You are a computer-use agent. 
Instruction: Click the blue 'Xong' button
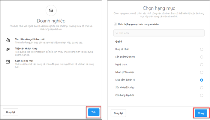click(201, 113)
